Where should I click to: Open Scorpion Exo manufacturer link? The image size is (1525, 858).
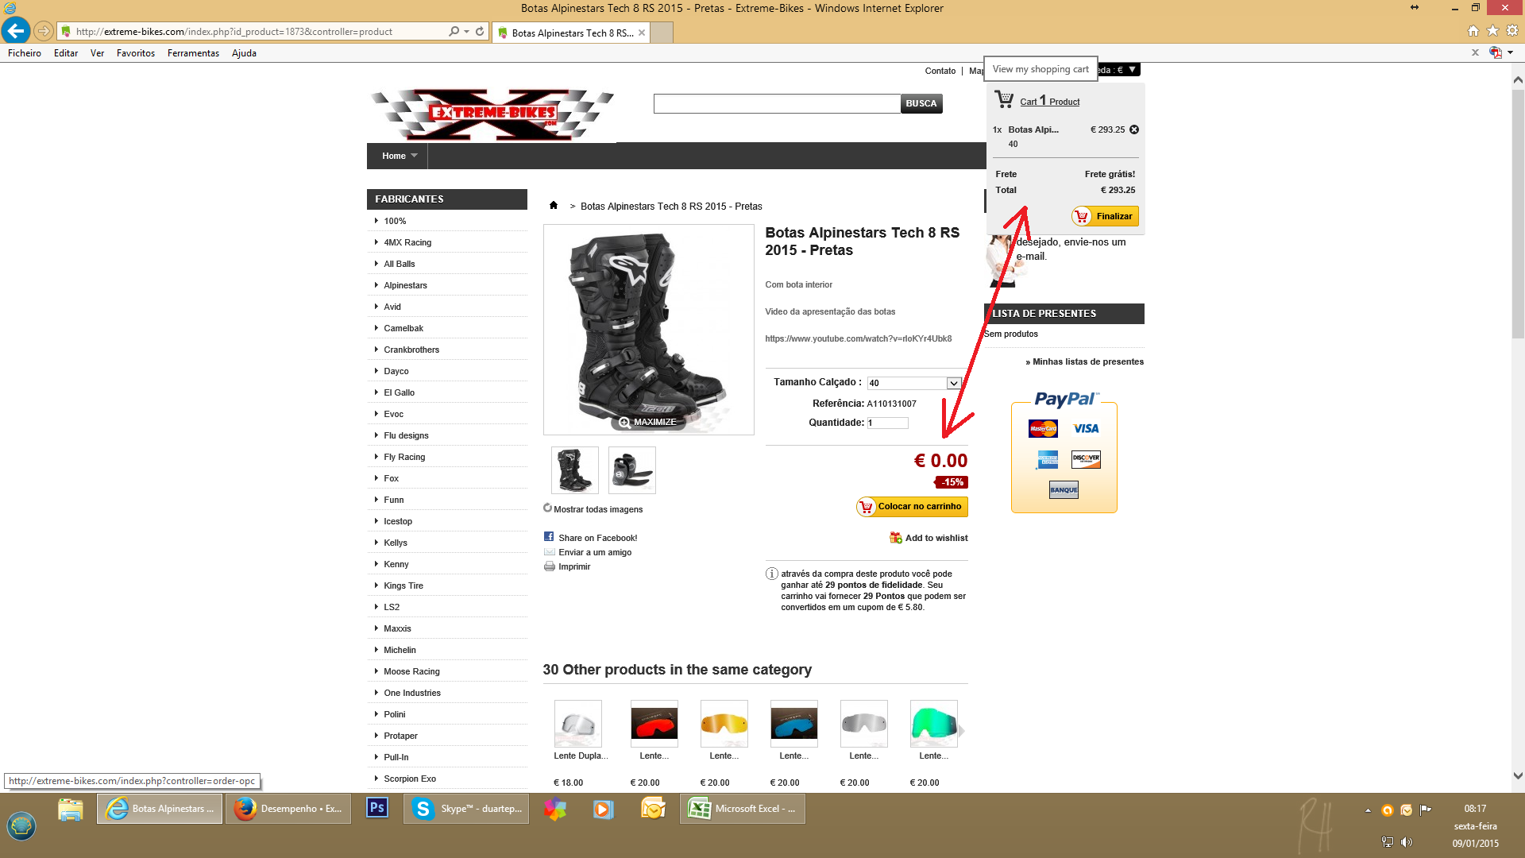coord(410,779)
